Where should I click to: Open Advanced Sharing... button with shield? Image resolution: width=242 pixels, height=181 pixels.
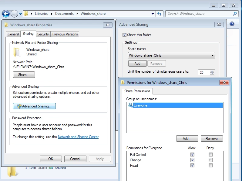(x=34, y=106)
